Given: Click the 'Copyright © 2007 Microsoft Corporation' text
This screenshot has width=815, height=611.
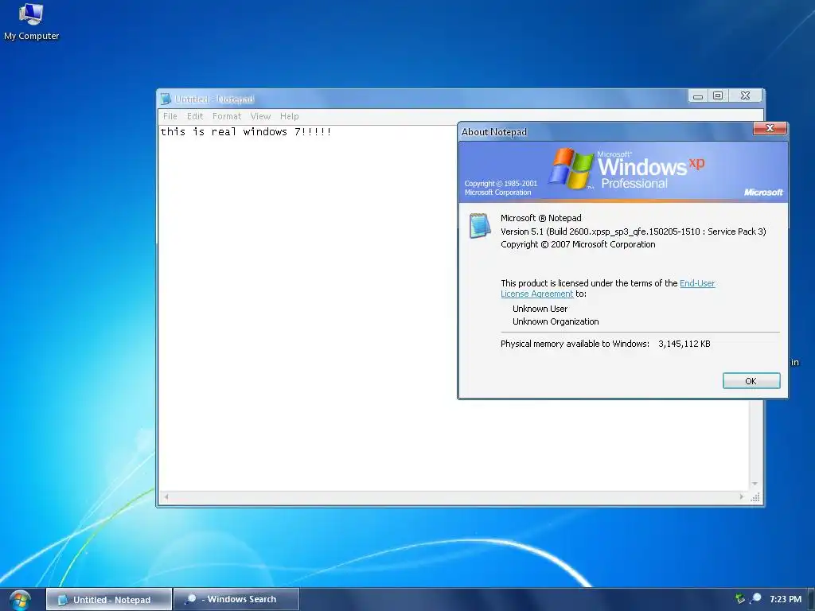Looking at the screenshot, I should point(578,245).
